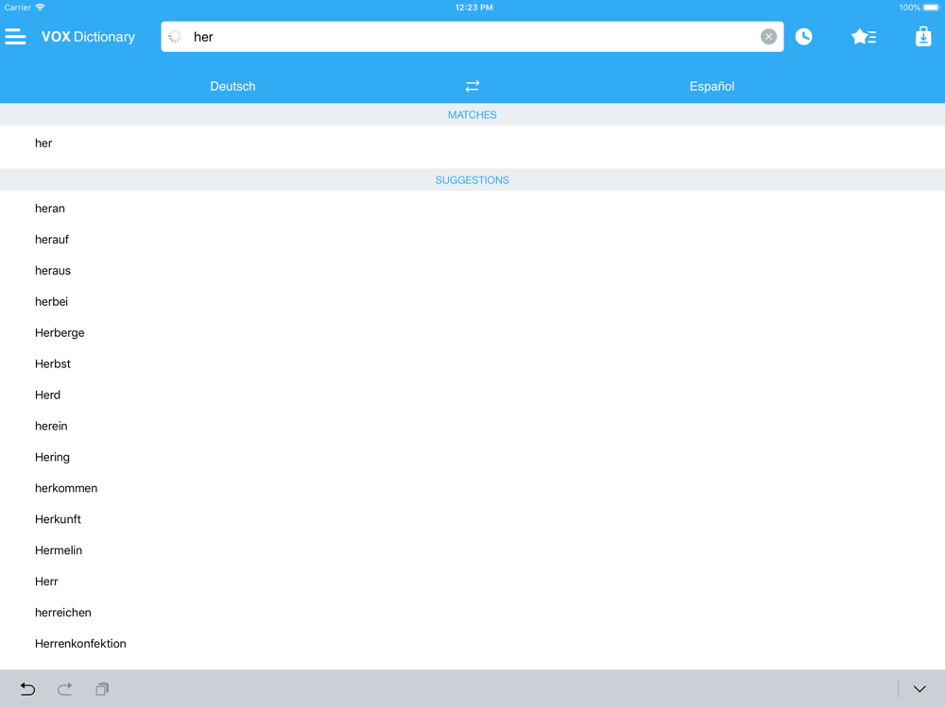Image resolution: width=945 pixels, height=708 pixels.
Task: Open suggestion 'Herbst'
Action: pyautogui.click(x=472, y=364)
